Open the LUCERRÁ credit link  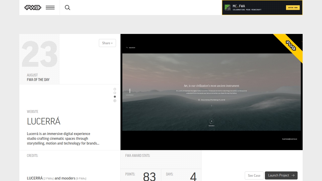tap(35, 178)
